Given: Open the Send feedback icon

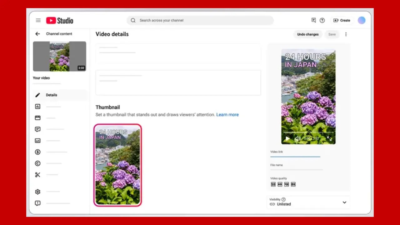Looking at the screenshot, I should point(38,203).
